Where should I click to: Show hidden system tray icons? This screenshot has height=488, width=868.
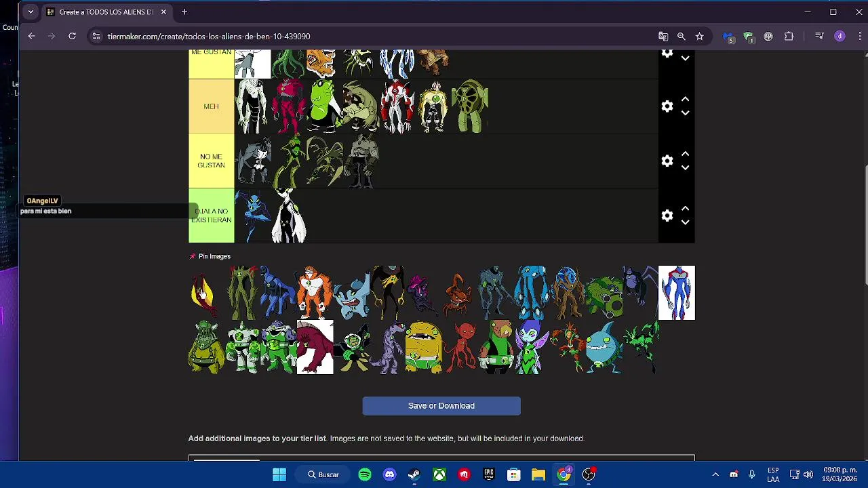tap(715, 474)
